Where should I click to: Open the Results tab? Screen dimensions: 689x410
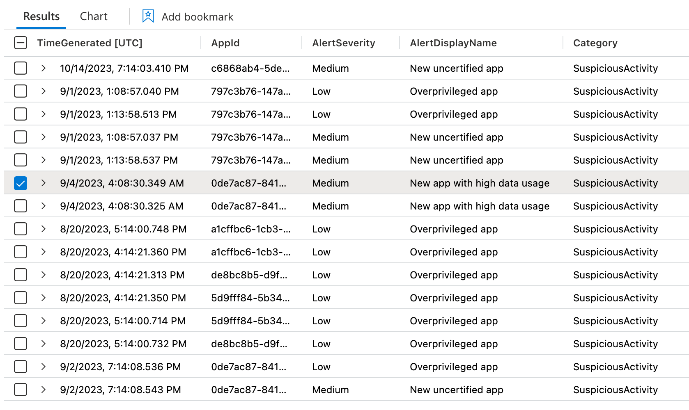point(41,16)
